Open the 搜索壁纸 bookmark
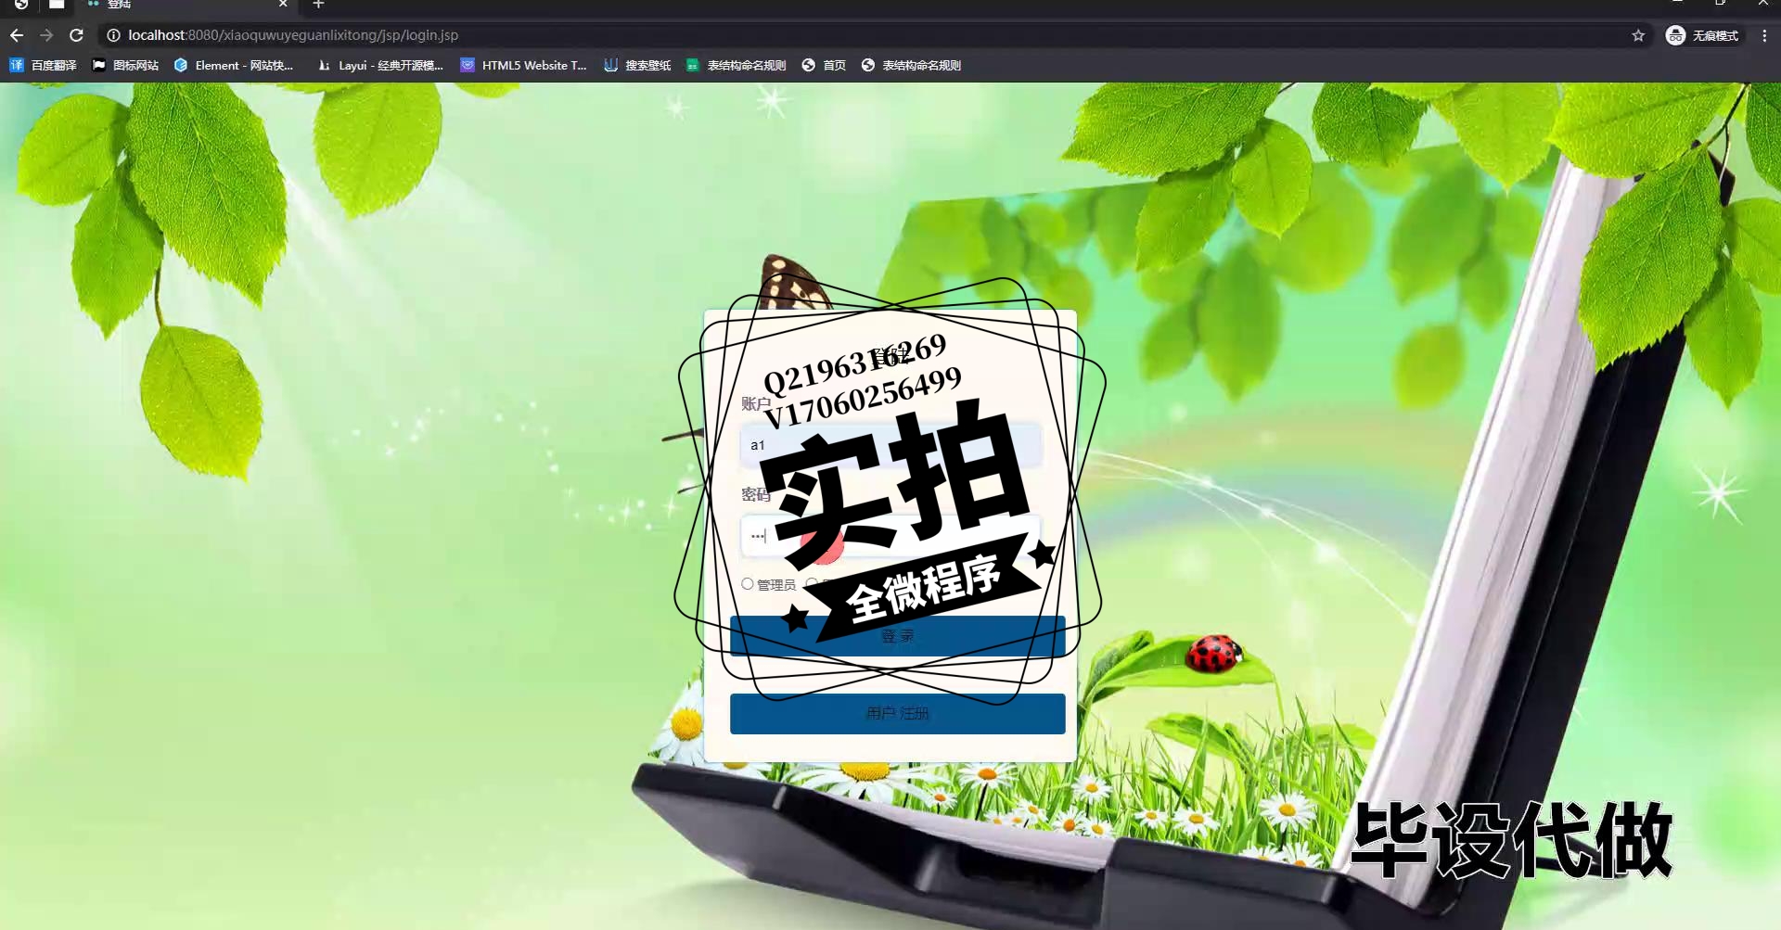This screenshot has height=930, width=1781. [637, 65]
